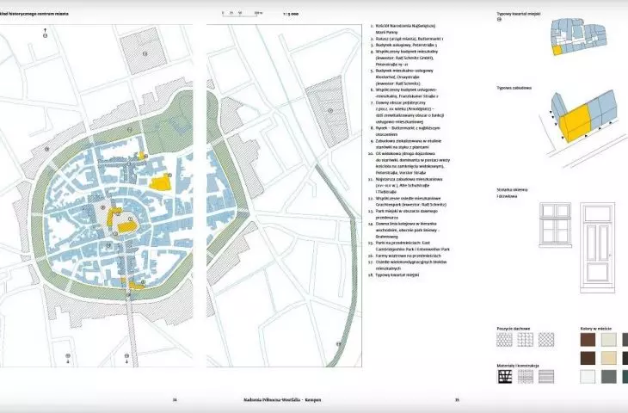Select the first roof covering pattern, fish-scale tiles
The width and height of the screenshot is (628, 413).
[x=504, y=340]
